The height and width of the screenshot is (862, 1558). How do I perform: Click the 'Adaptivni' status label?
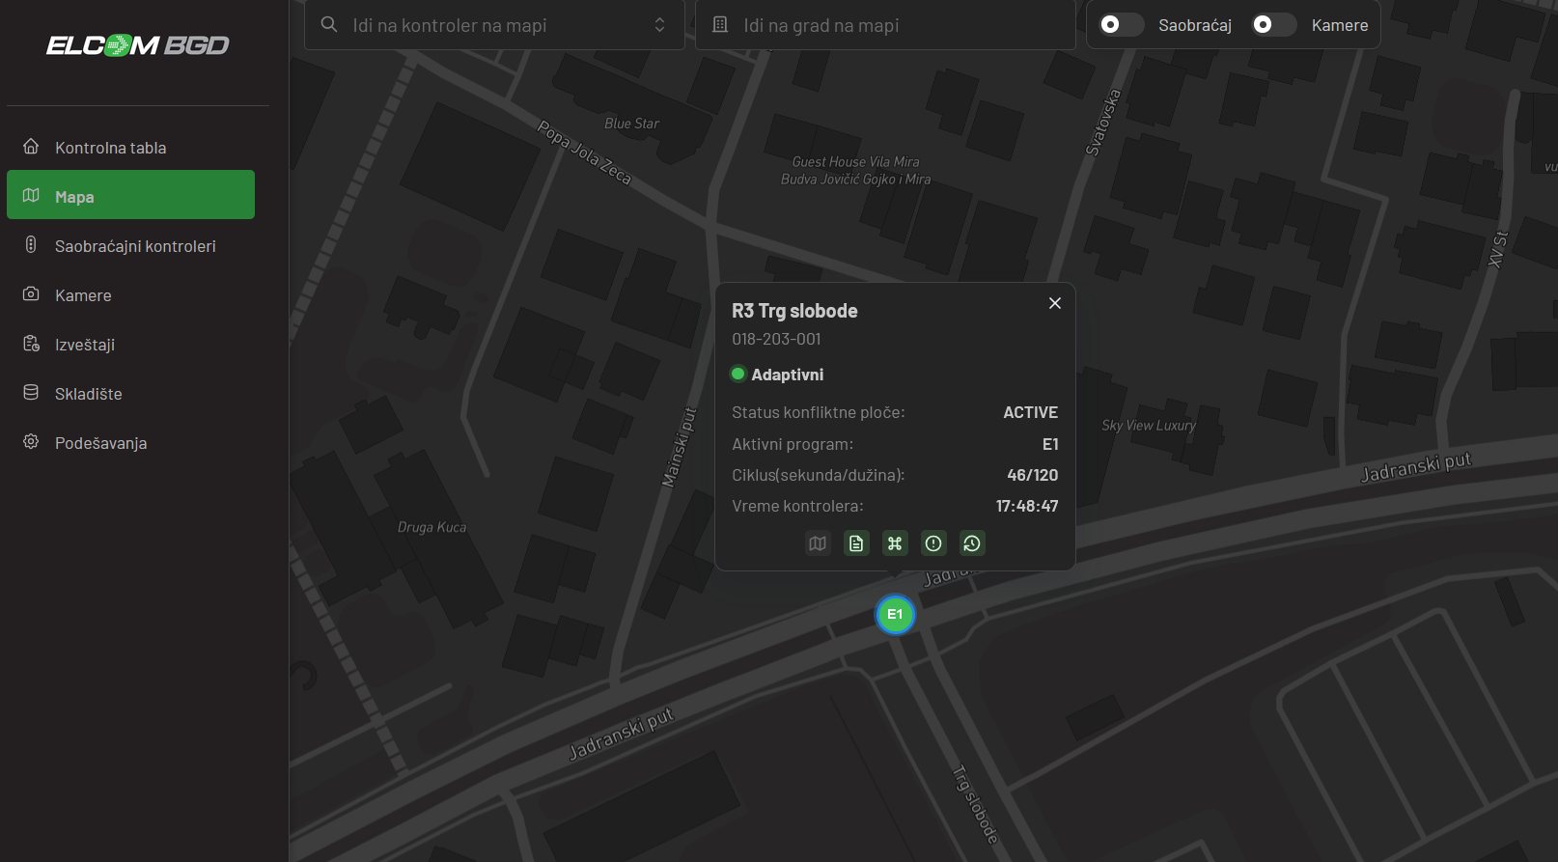tap(788, 375)
